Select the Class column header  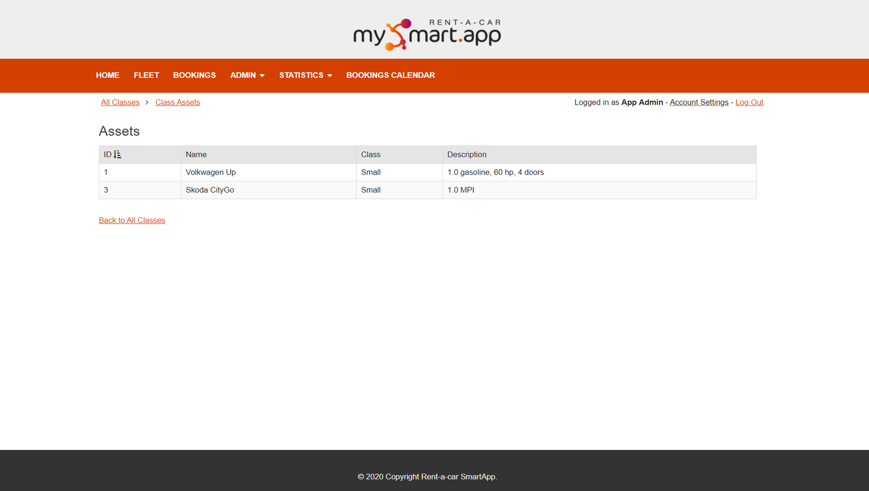[371, 154]
